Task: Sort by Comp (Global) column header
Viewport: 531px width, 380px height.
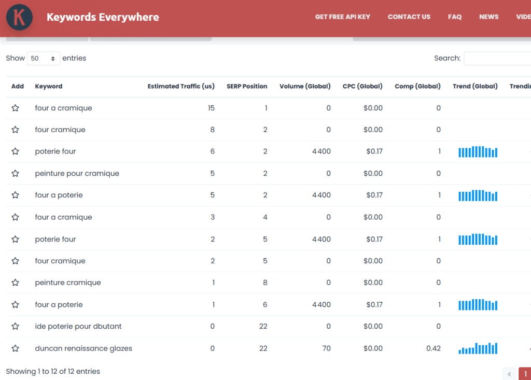Action: [417, 87]
